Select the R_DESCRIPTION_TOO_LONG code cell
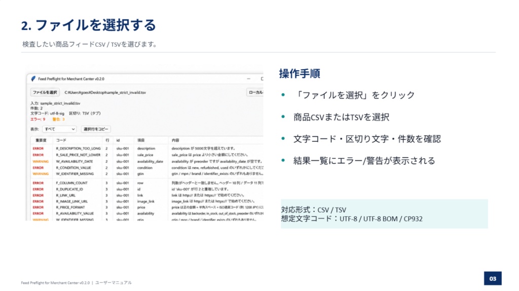This screenshot has width=519, height=291. [x=78, y=149]
